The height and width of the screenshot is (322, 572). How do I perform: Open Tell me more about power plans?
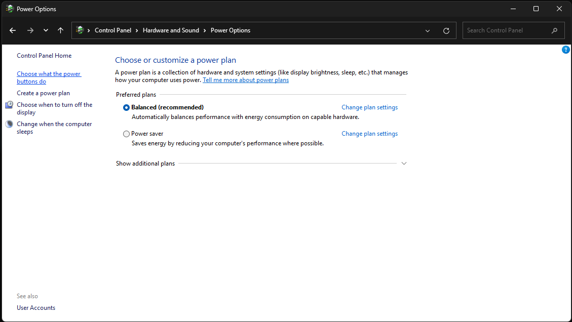(x=246, y=80)
